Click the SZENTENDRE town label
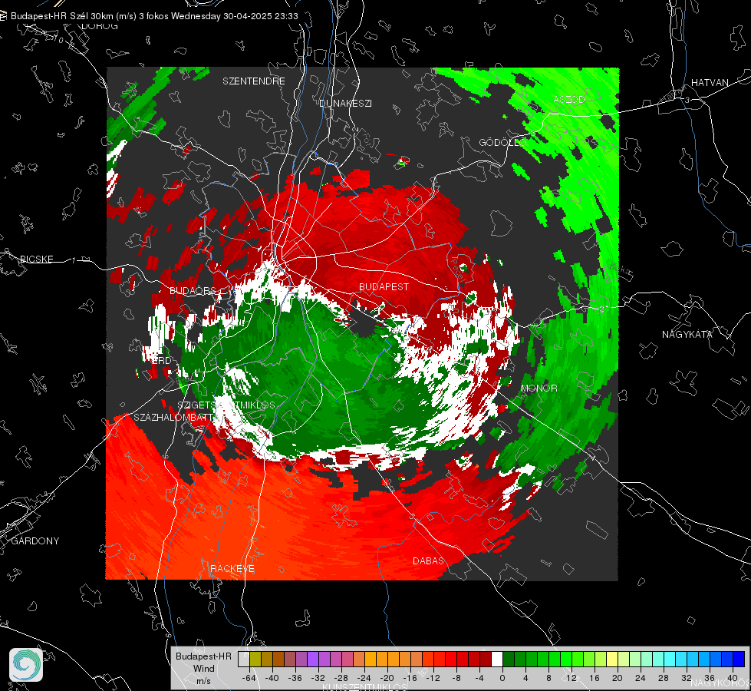Screen dimensions: 751x691 click(254, 81)
